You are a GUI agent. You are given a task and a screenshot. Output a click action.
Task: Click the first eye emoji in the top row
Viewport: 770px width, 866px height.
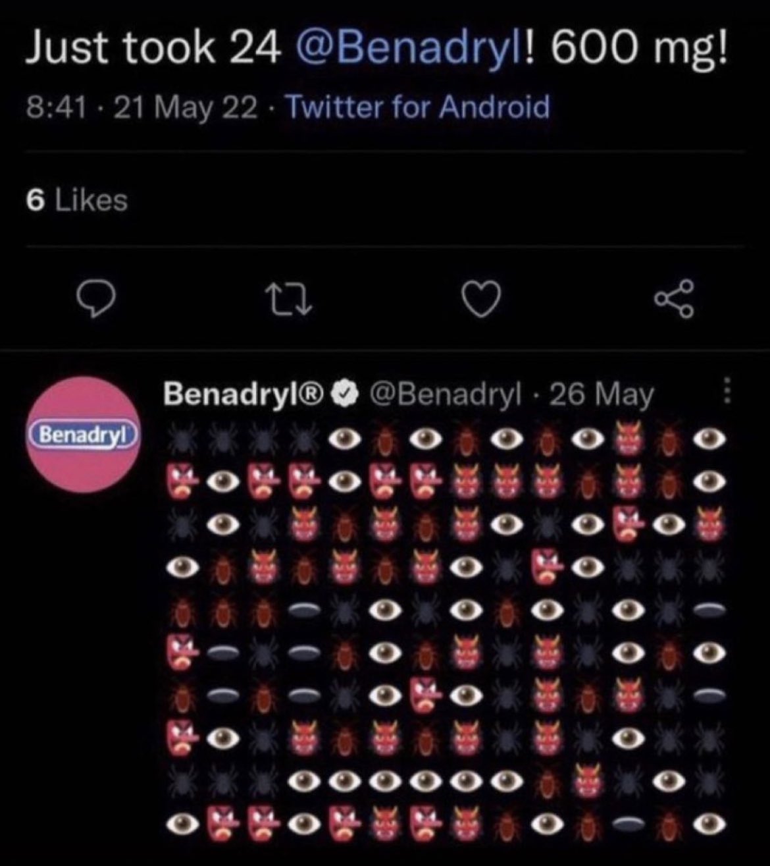click(345, 439)
